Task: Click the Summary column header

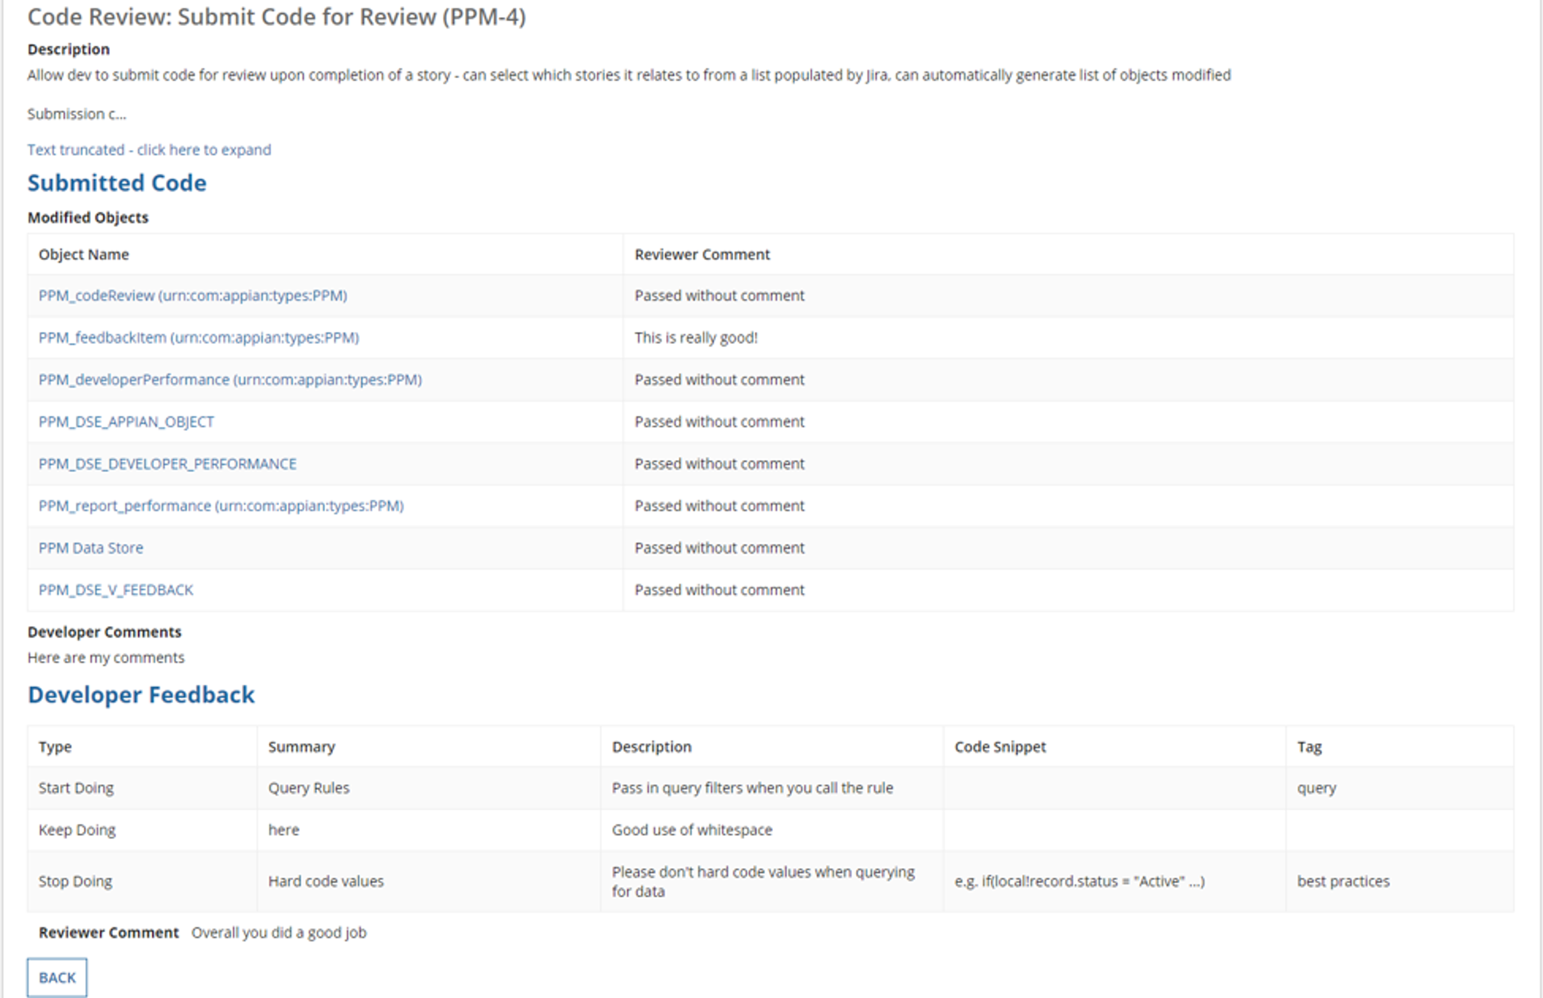Action: 301,747
